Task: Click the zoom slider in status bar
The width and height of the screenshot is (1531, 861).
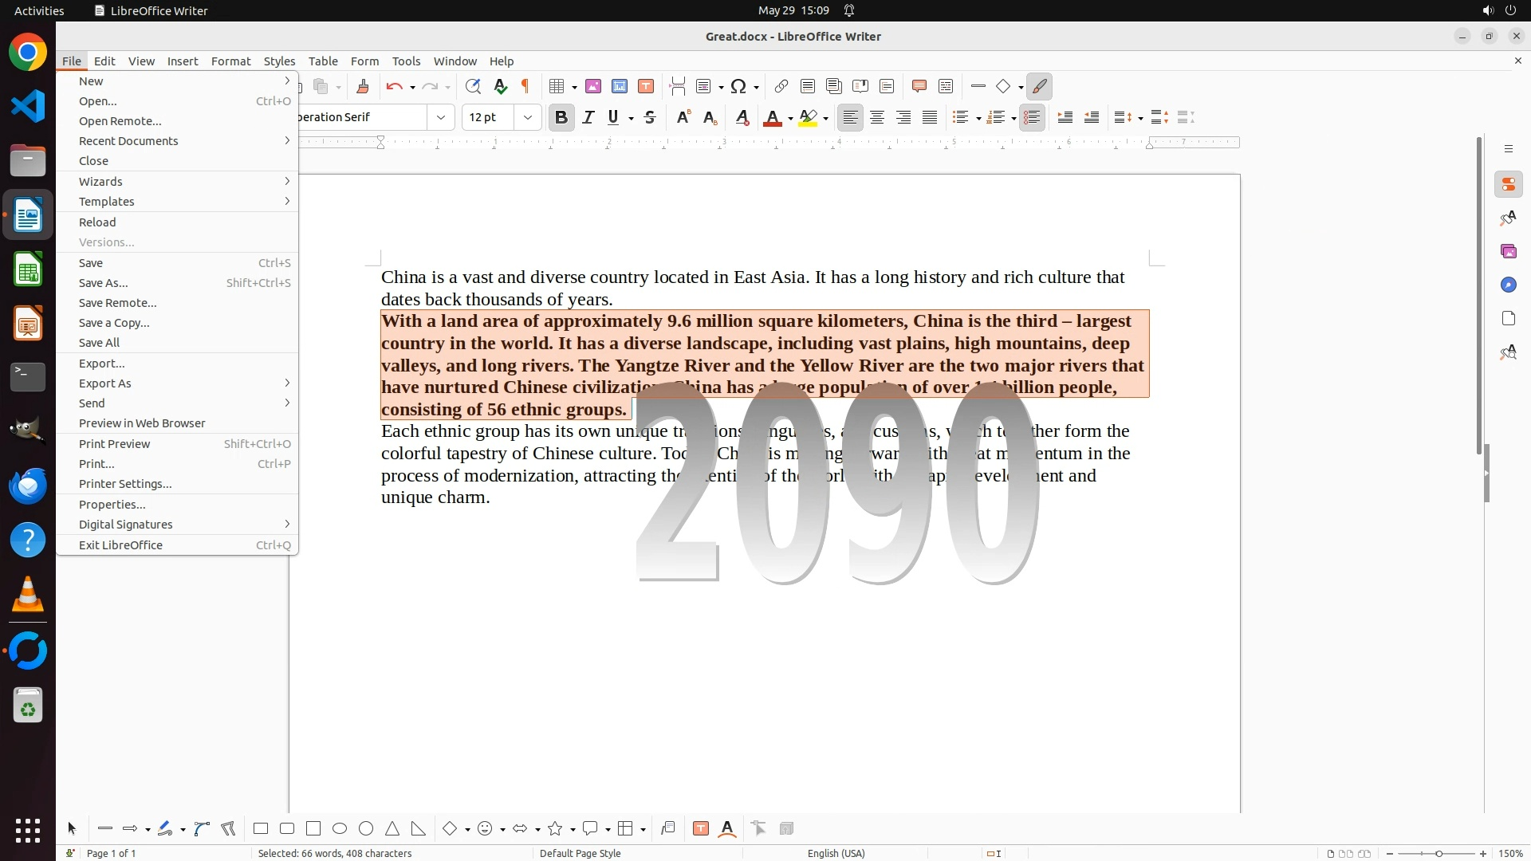Action: (x=1438, y=853)
